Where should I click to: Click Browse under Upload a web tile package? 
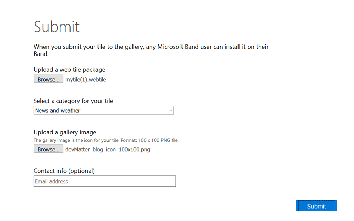(48, 79)
